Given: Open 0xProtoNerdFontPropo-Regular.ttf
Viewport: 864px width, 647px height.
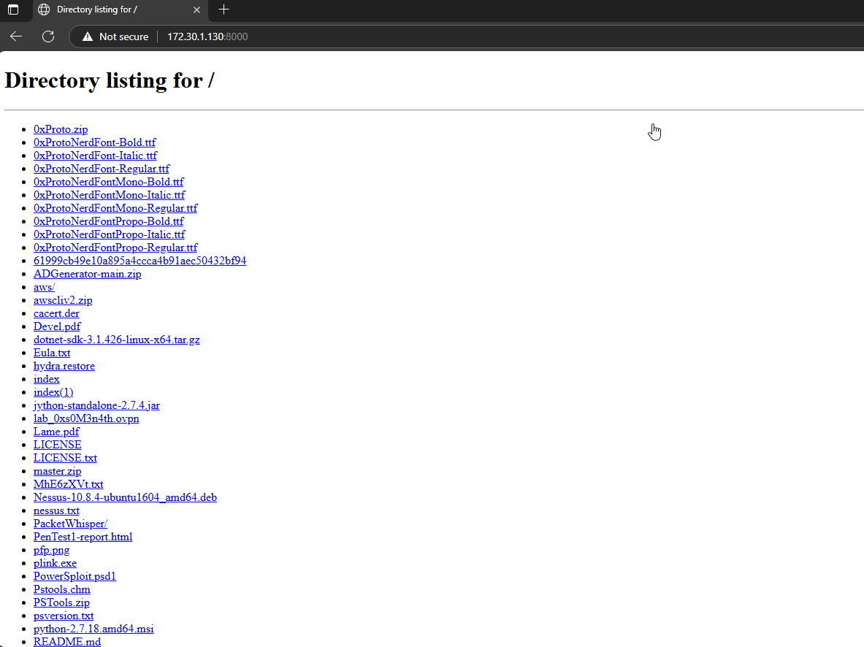Looking at the screenshot, I should tap(115, 248).
